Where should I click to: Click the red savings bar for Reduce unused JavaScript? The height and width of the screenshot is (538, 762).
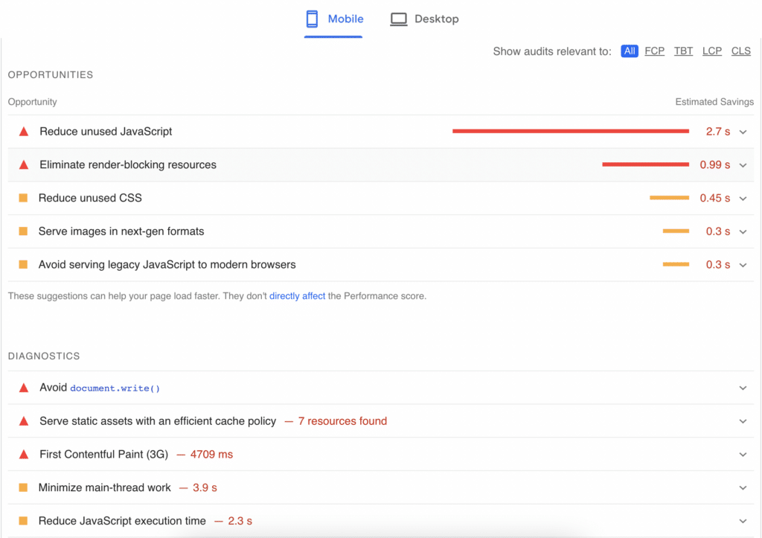pyautogui.click(x=570, y=131)
